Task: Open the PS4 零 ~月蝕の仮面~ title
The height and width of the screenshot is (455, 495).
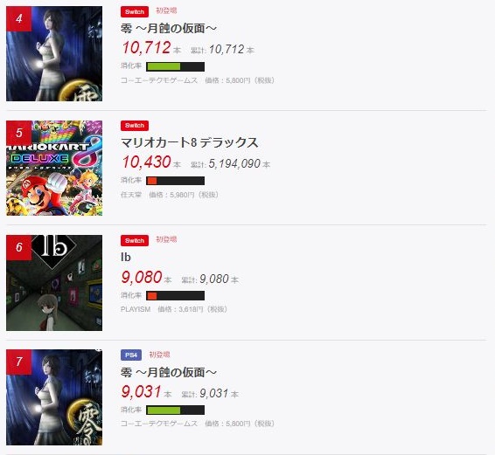Action: click(x=169, y=372)
